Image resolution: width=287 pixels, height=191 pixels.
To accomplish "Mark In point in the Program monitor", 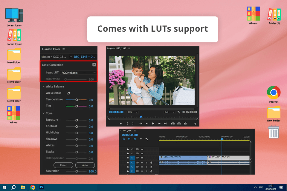I will [x=127, y=124].
